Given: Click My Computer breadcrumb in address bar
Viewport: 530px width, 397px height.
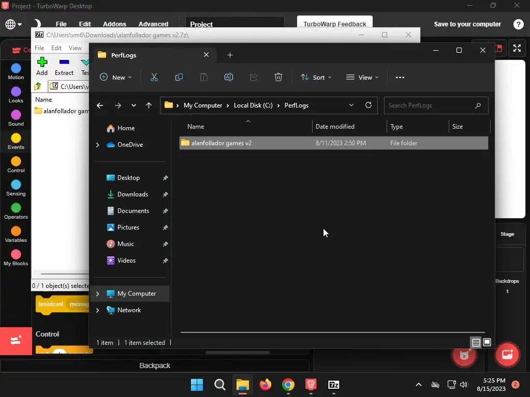Looking at the screenshot, I should (203, 105).
